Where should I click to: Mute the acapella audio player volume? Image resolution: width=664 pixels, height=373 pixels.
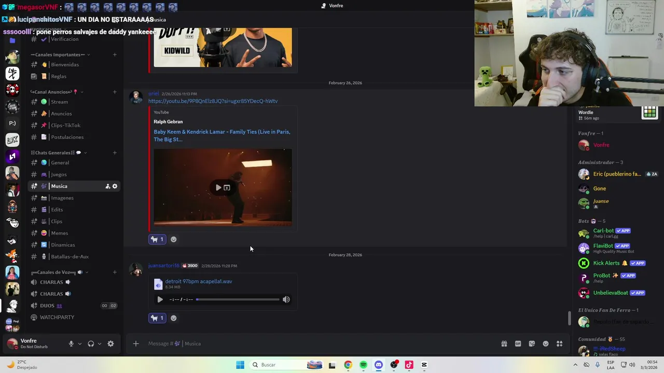(286, 299)
